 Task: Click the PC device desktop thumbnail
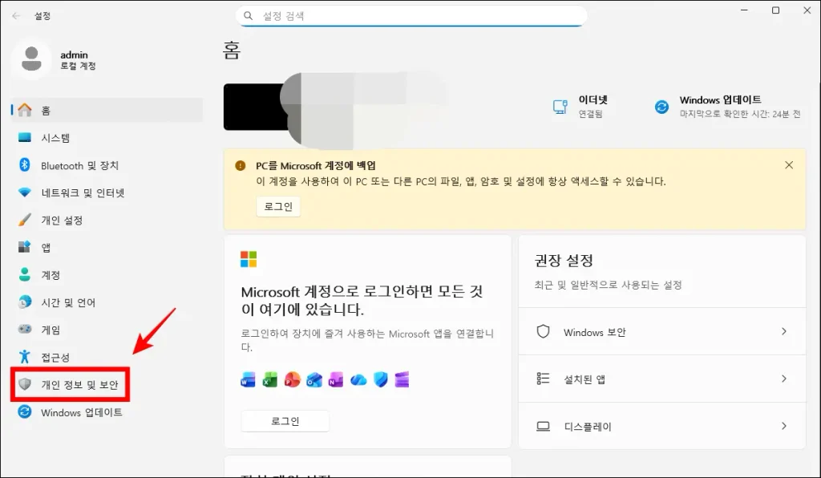(257, 107)
